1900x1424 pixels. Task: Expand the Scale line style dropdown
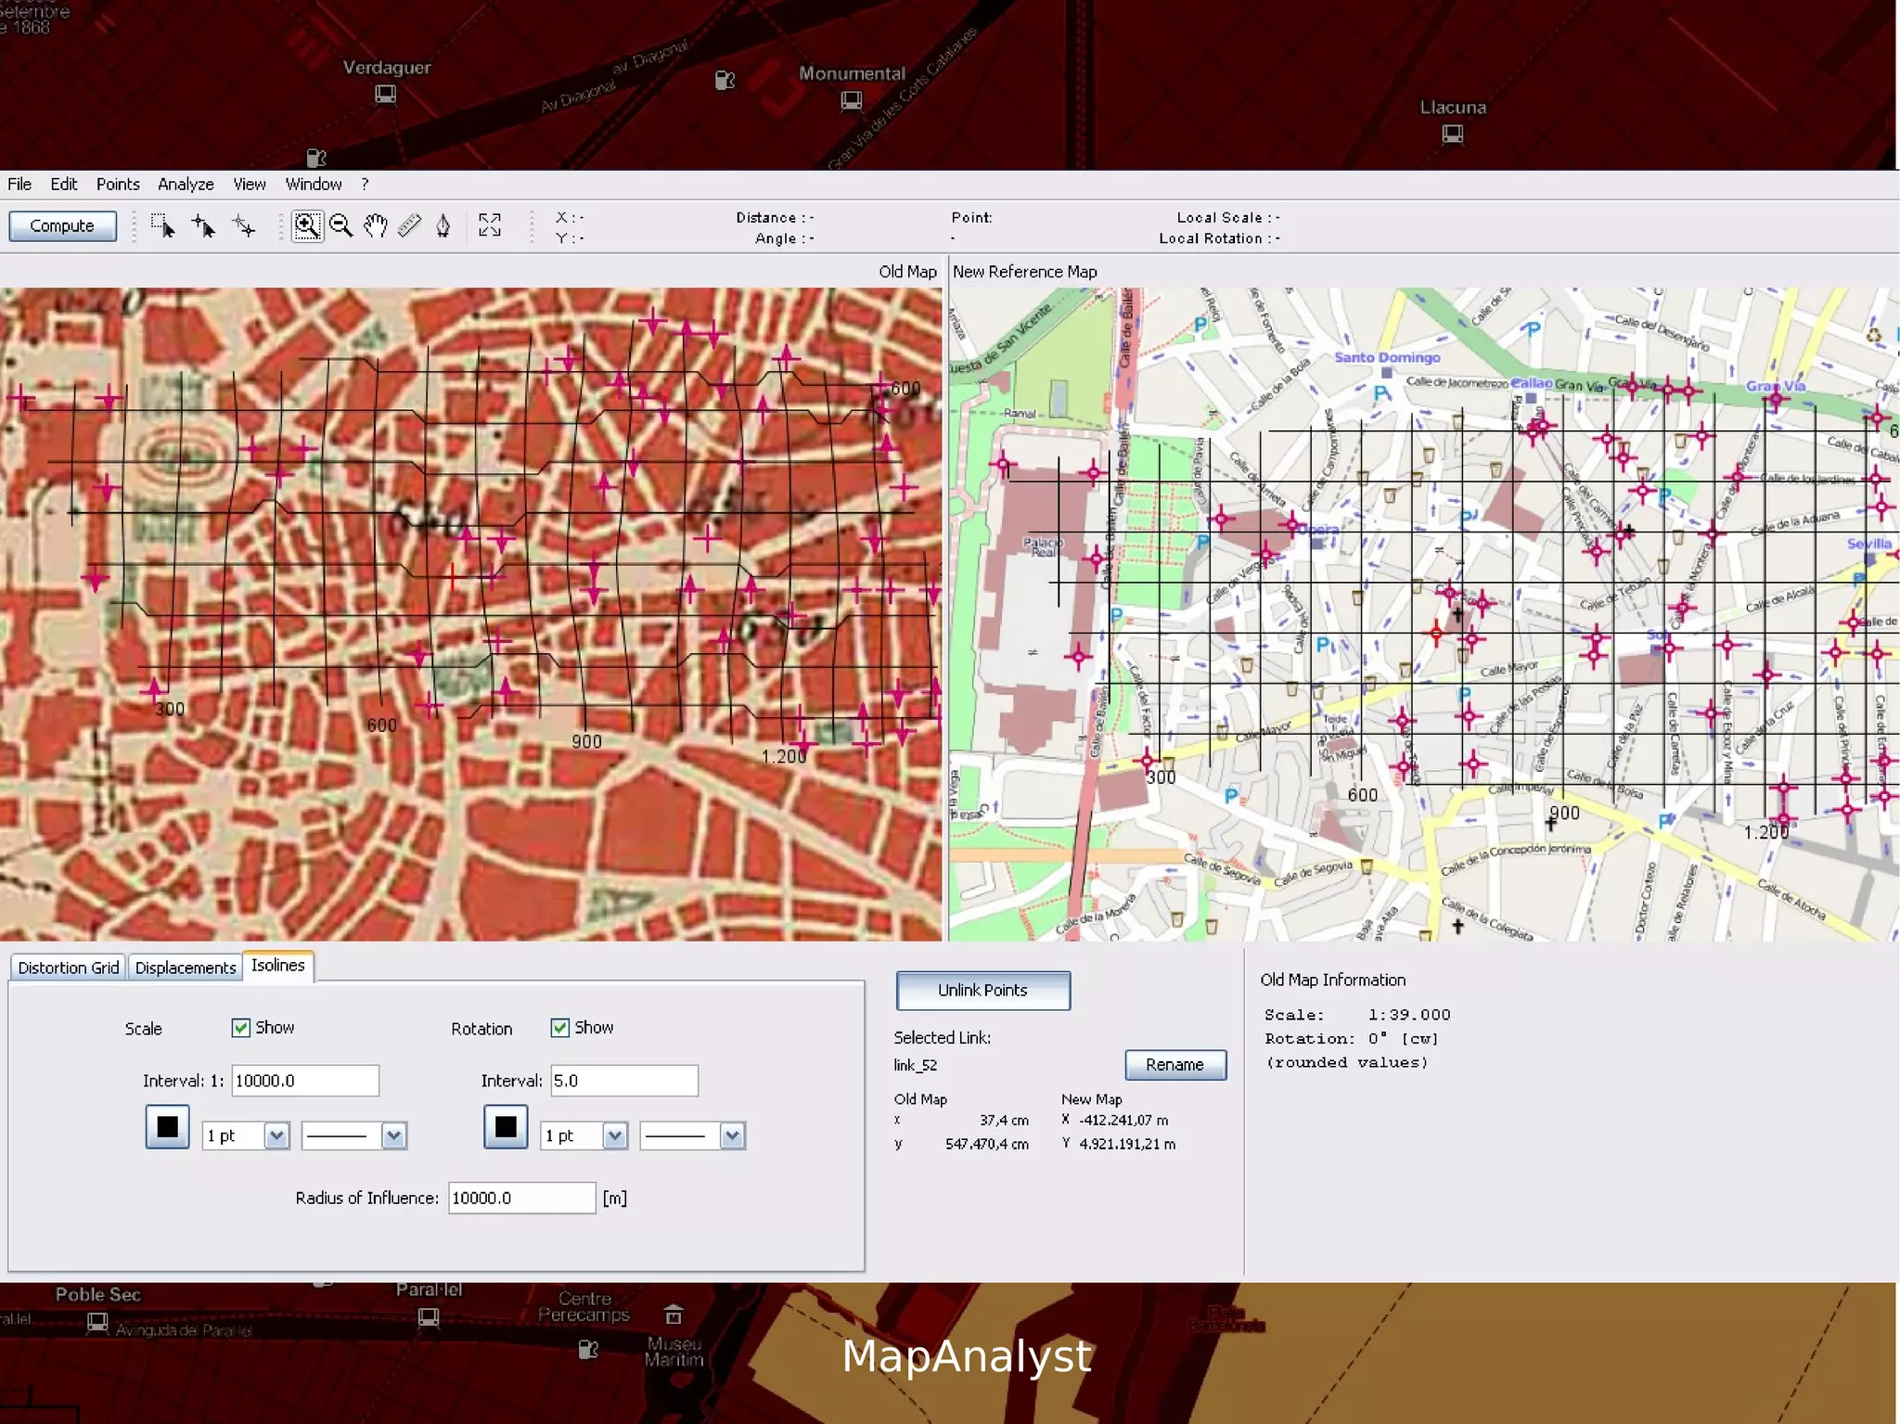(x=393, y=1135)
